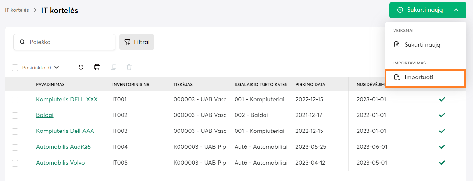Collapse the Sukurti naują dropdown chevron
Image resolution: width=473 pixels, height=181 pixels.
456,10
